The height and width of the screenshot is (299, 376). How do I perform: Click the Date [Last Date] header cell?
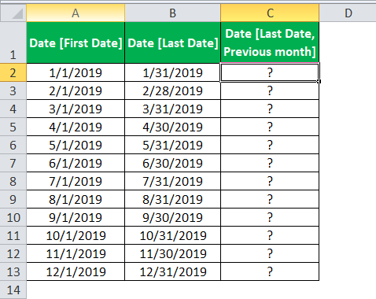pyautogui.click(x=172, y=42)
